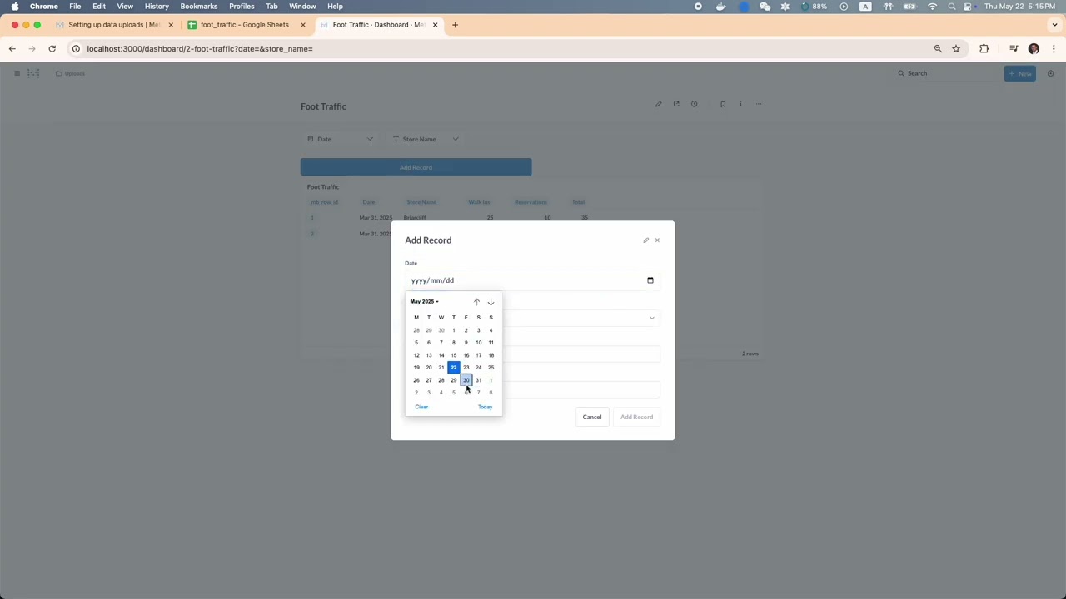Show dashboard info icon
Viewport: 1066px width, 599px height.
pos(740,104)
